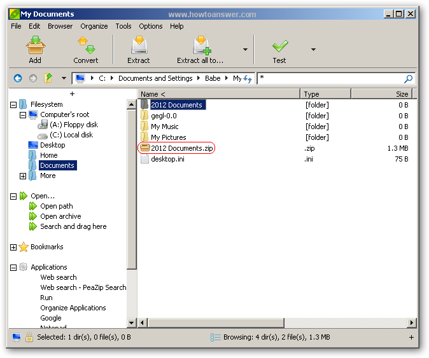Click the Add archive toolbar icon
This screenshot has width=429, height=358.
36,45
